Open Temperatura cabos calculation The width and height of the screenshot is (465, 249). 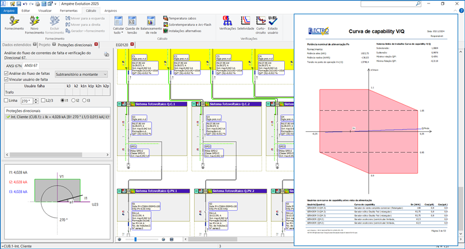pyautogui.click(x=180, y=19)
